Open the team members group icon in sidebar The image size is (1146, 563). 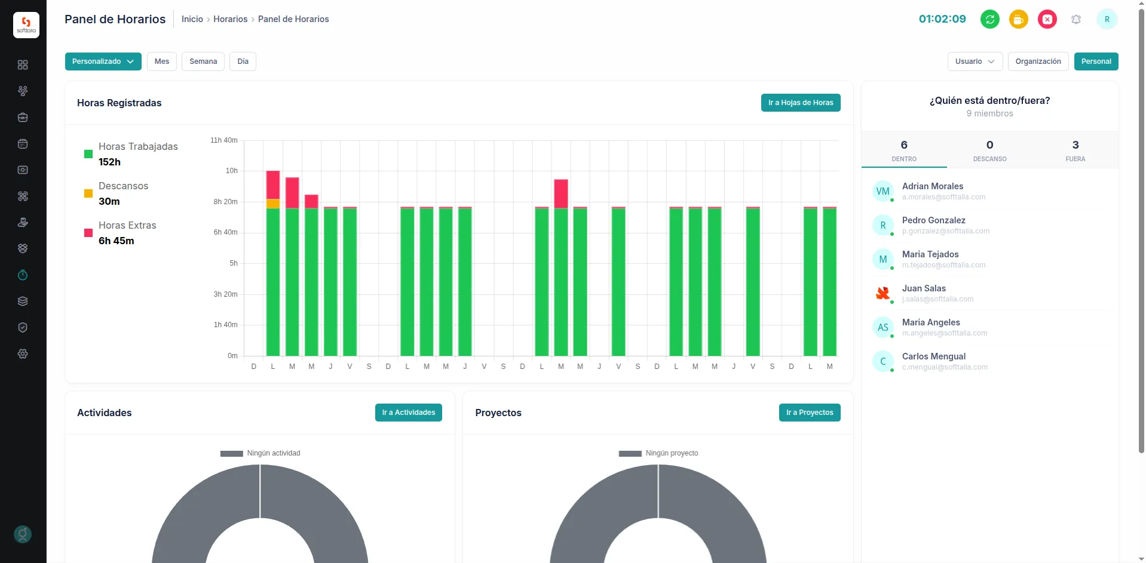(x=23, y=91)
